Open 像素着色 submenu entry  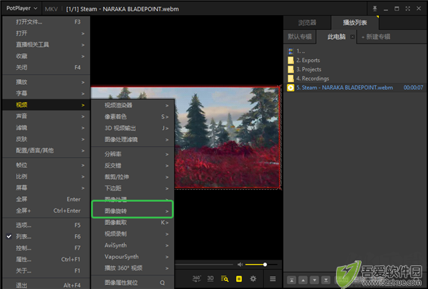click(x=133, y=117)
